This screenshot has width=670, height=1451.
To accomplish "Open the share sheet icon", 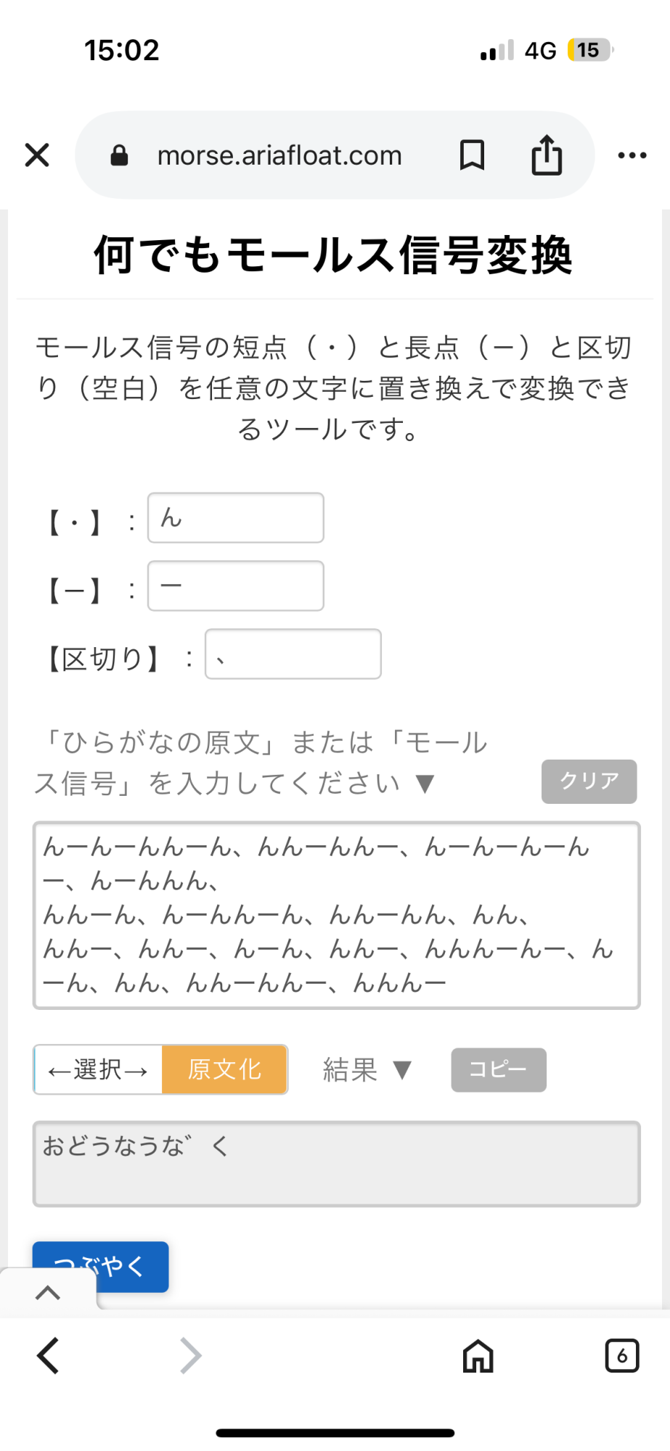I will tap(547, 155).
